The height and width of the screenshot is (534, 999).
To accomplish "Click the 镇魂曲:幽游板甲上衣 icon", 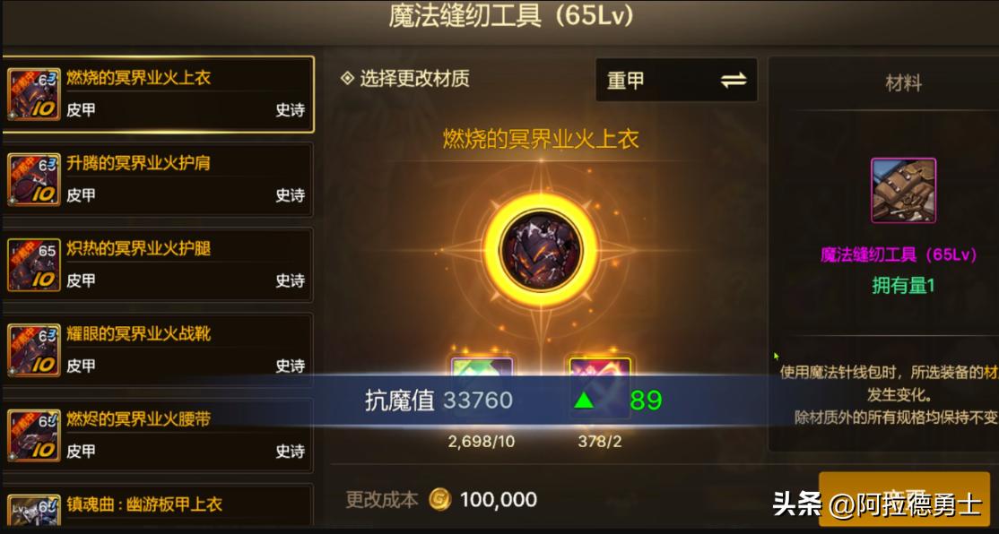I will (x=34, y=511).
